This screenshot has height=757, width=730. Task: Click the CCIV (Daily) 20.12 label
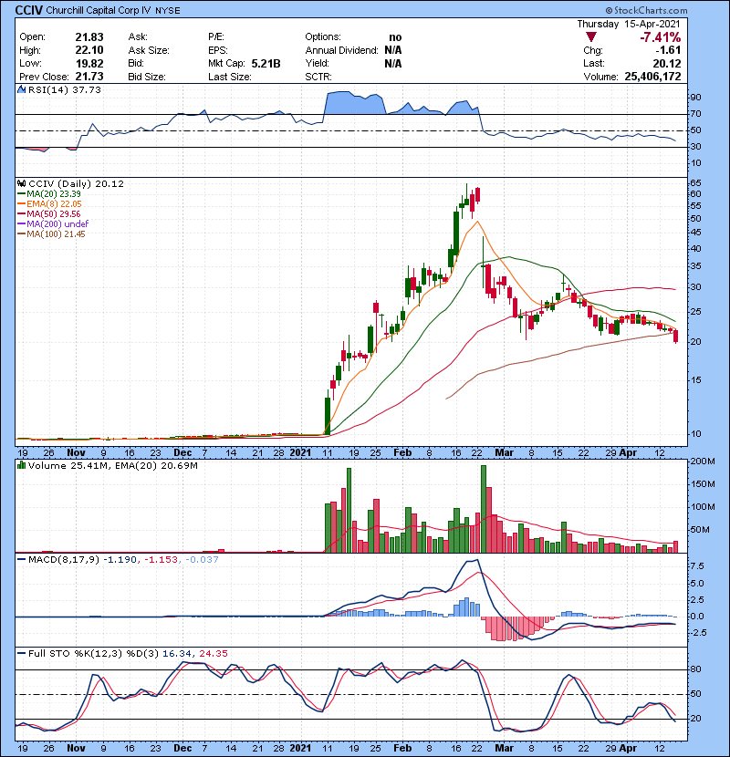(x=76, y=184)
